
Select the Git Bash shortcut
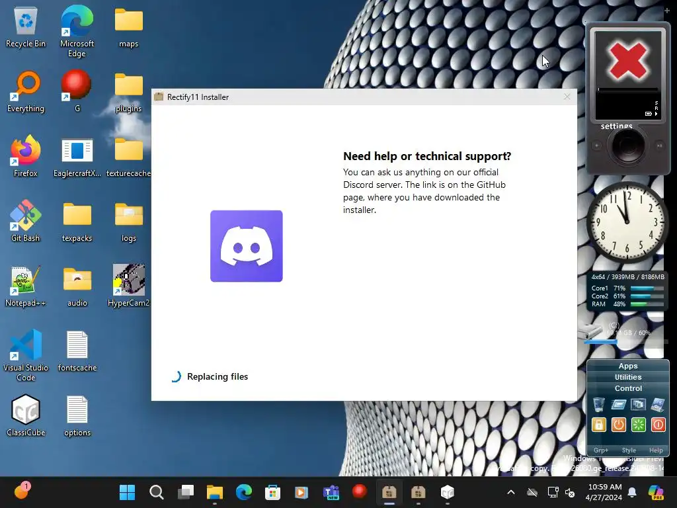point(26,221)
